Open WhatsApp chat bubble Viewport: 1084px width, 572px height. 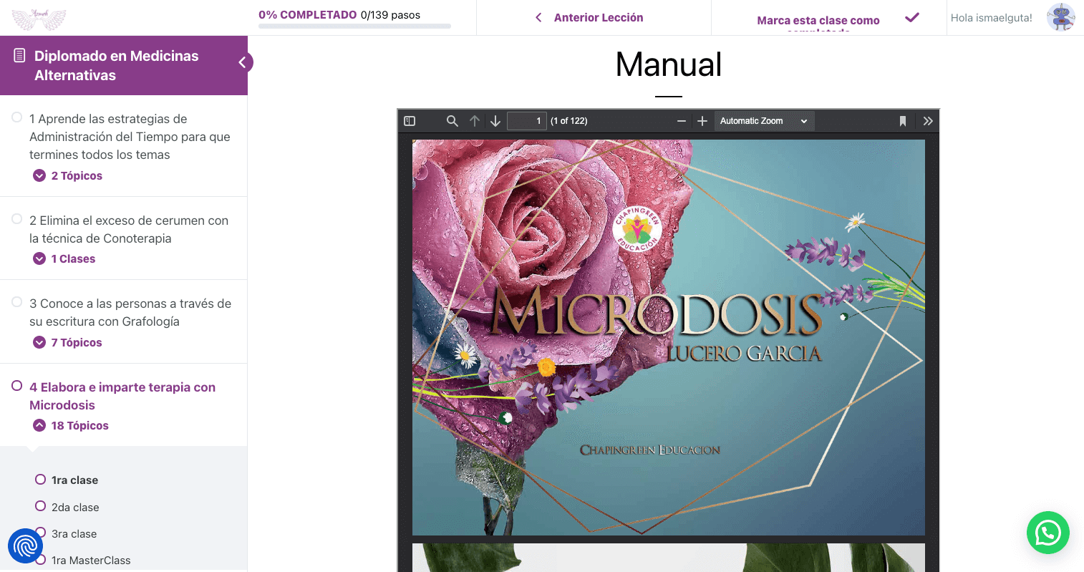[1047, 533]
